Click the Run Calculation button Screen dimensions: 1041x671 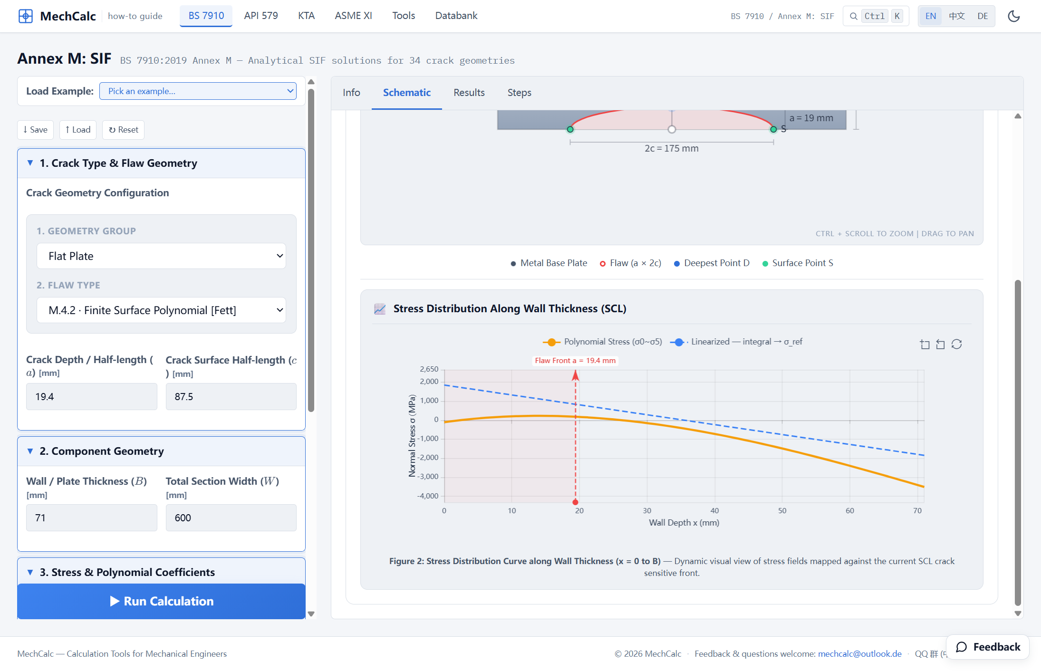point(161,601)
